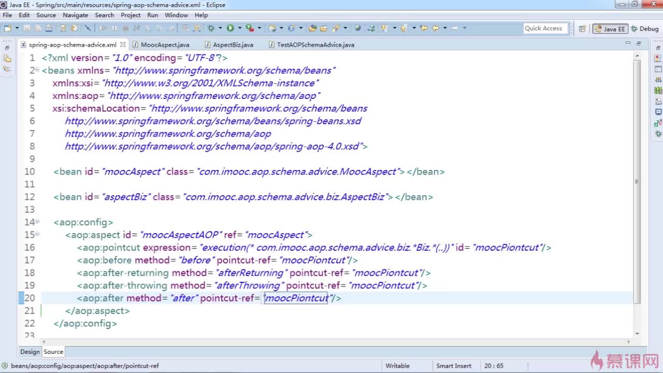Focus the Quick Access search field
The width and height of the screenshot is (663, 373).
tap(545, 28)
